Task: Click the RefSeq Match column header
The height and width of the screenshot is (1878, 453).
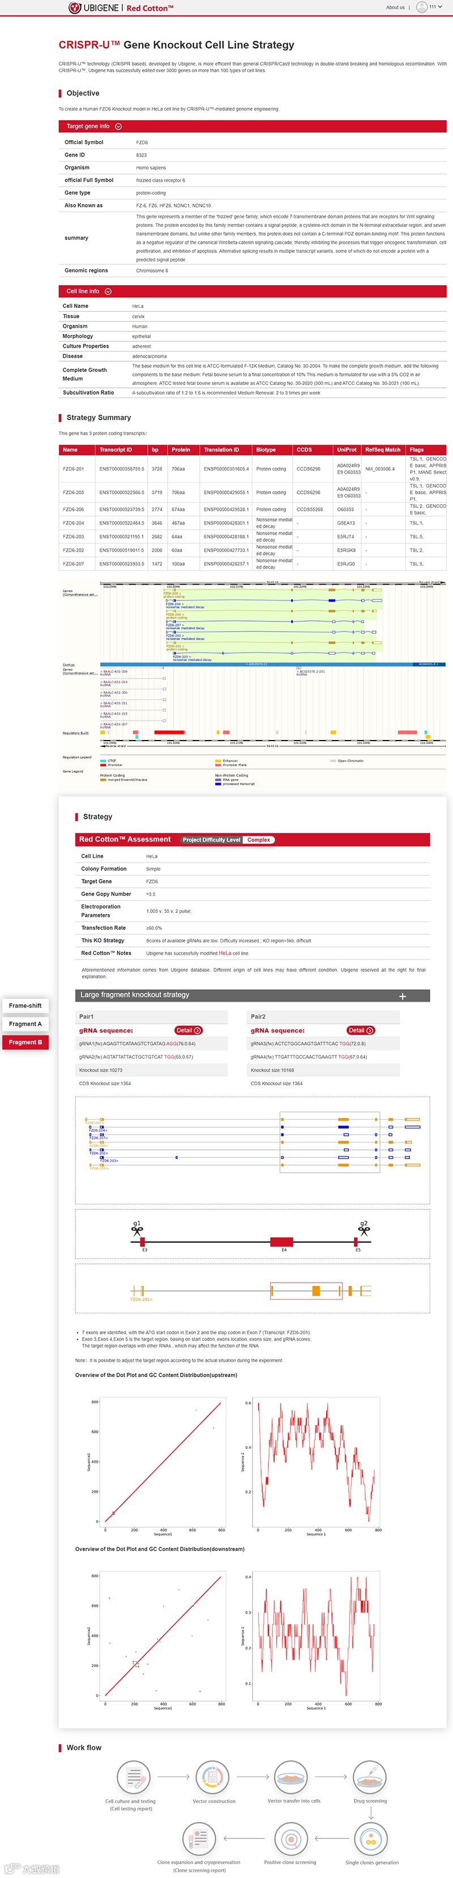Action: coord(383,450)
